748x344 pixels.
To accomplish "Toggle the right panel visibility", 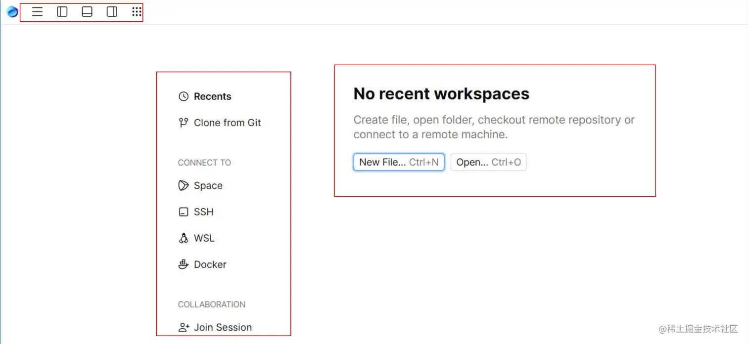I will point(112,12).
